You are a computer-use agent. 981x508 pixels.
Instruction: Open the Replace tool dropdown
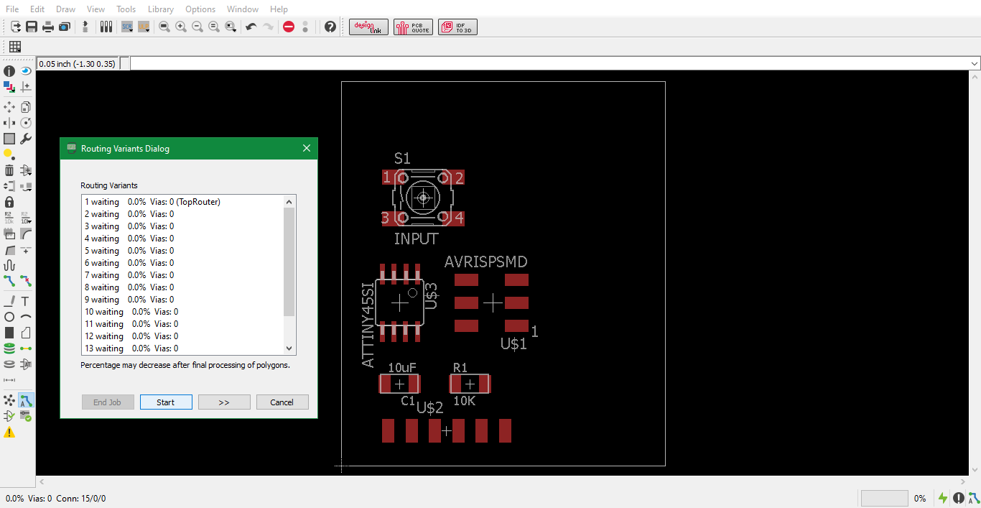(26, 186)
